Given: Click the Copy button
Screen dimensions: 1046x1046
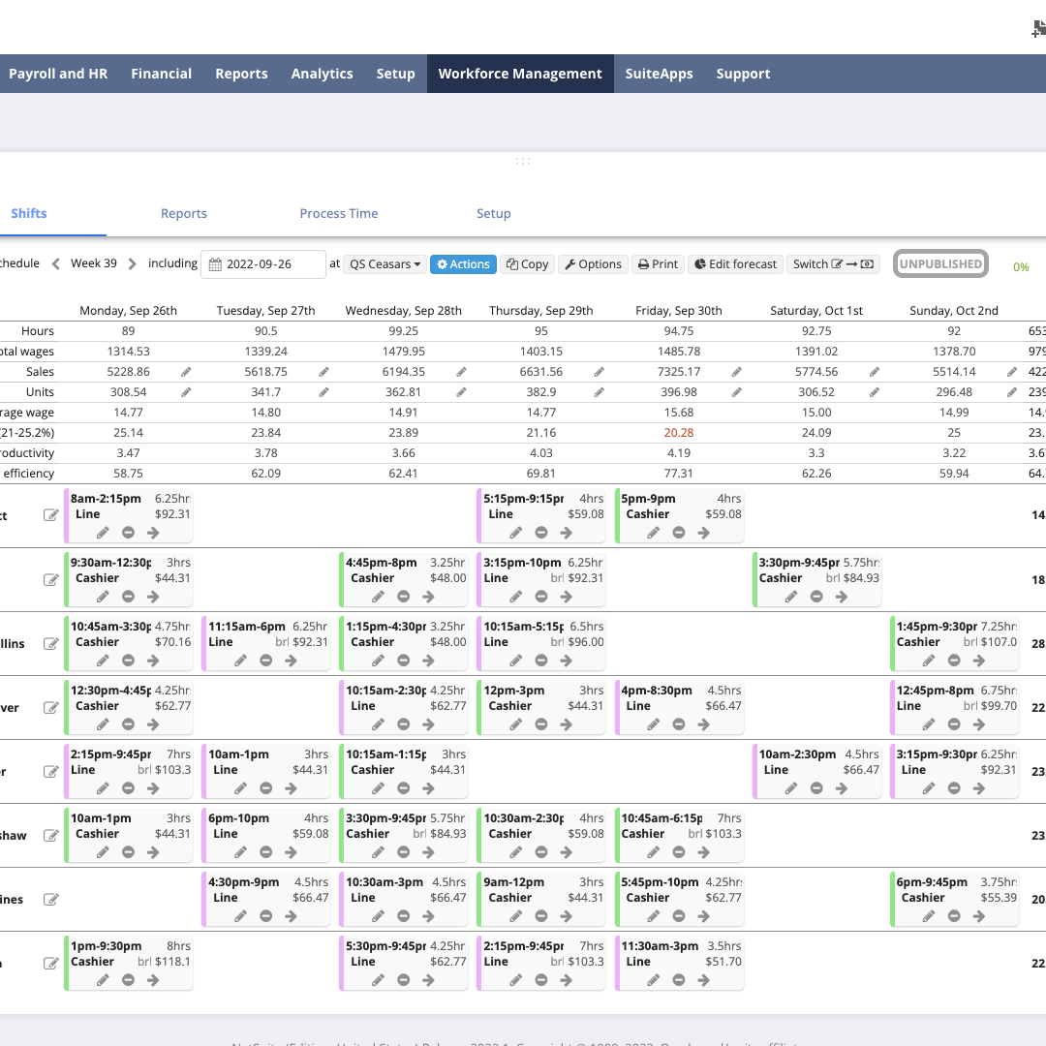Looking at the screenshot, I should point(527,264).
